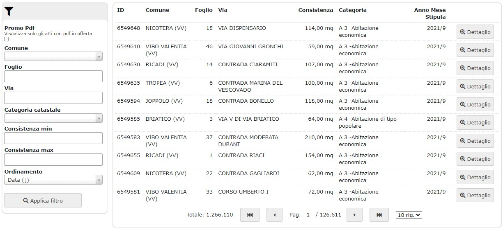Select the Consistenza min field

(53, 138)
